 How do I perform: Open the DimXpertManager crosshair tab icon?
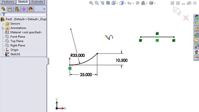click(x=24, y=9)
